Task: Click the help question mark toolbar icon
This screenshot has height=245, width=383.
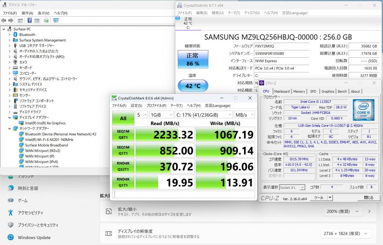Action: click(29, 20)
